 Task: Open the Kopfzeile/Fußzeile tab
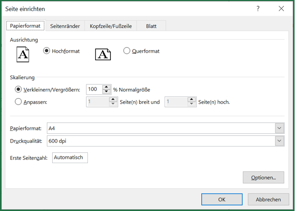[111, 26]
